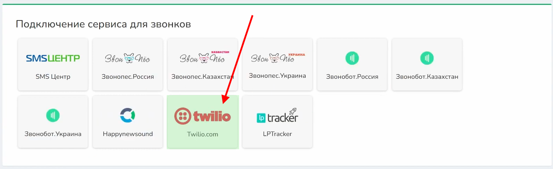Click the SMS Центр logo
The height and width of the screenshot is (169, 553).
coord(53,58)
